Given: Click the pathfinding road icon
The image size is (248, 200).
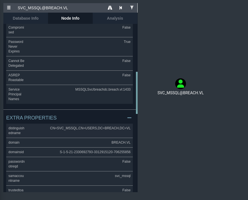Looking at the screenshot, I should pyautogui.click(x=110, y=8).
